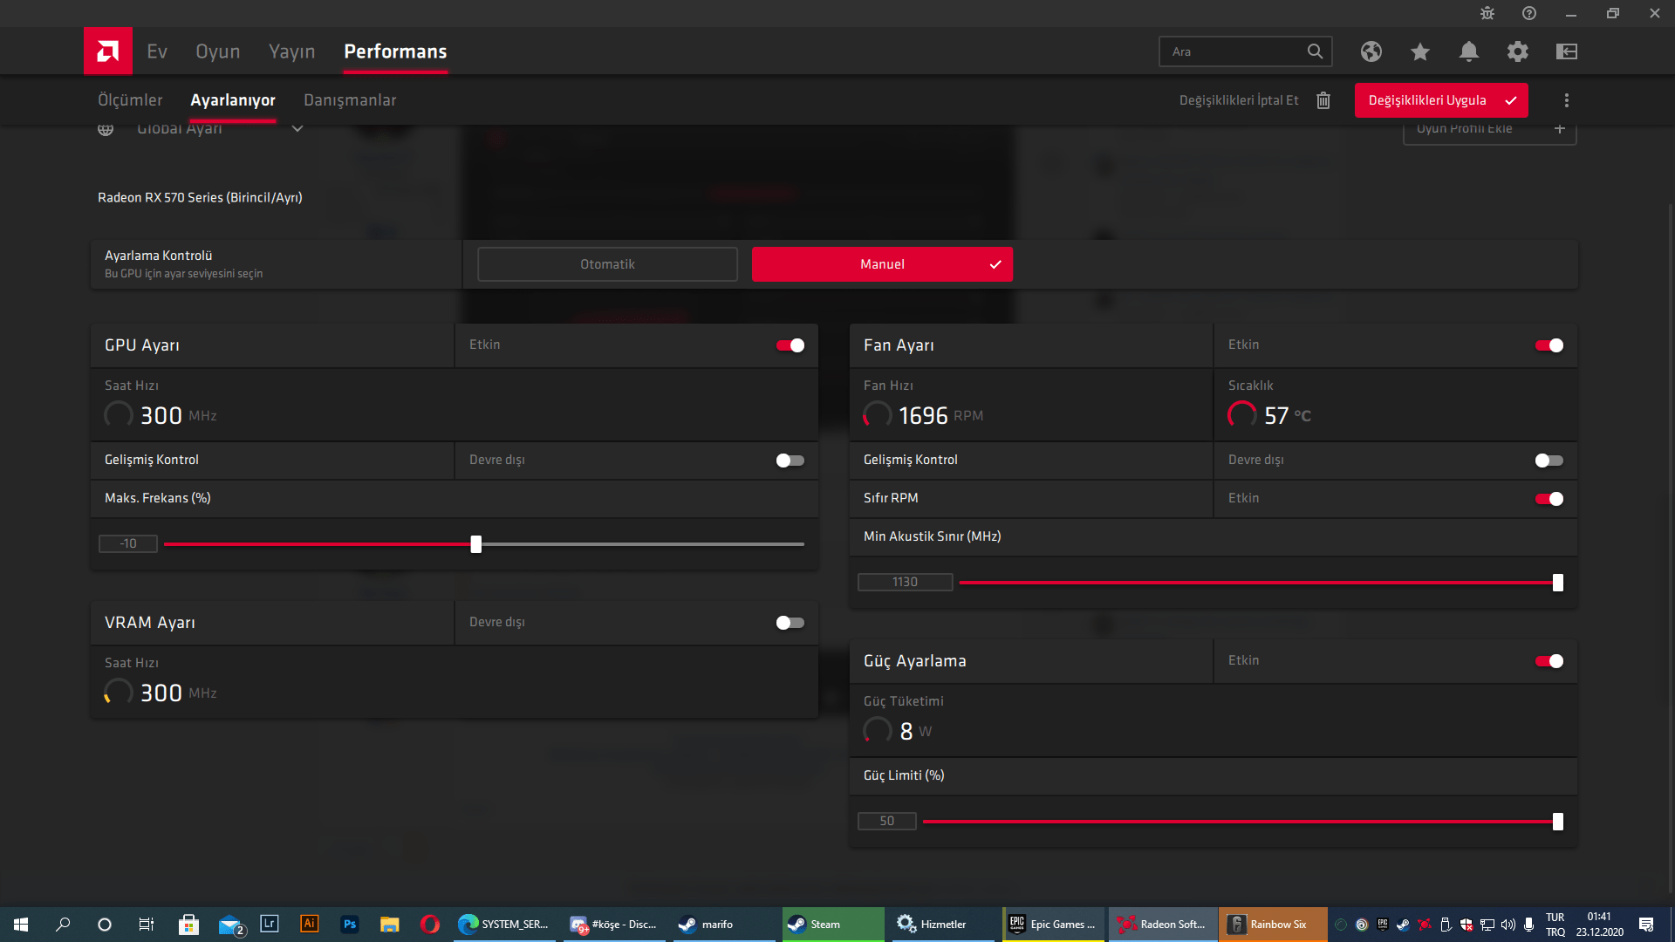Click Oyun Profili Ekle plus expander

click(1559, 129)
